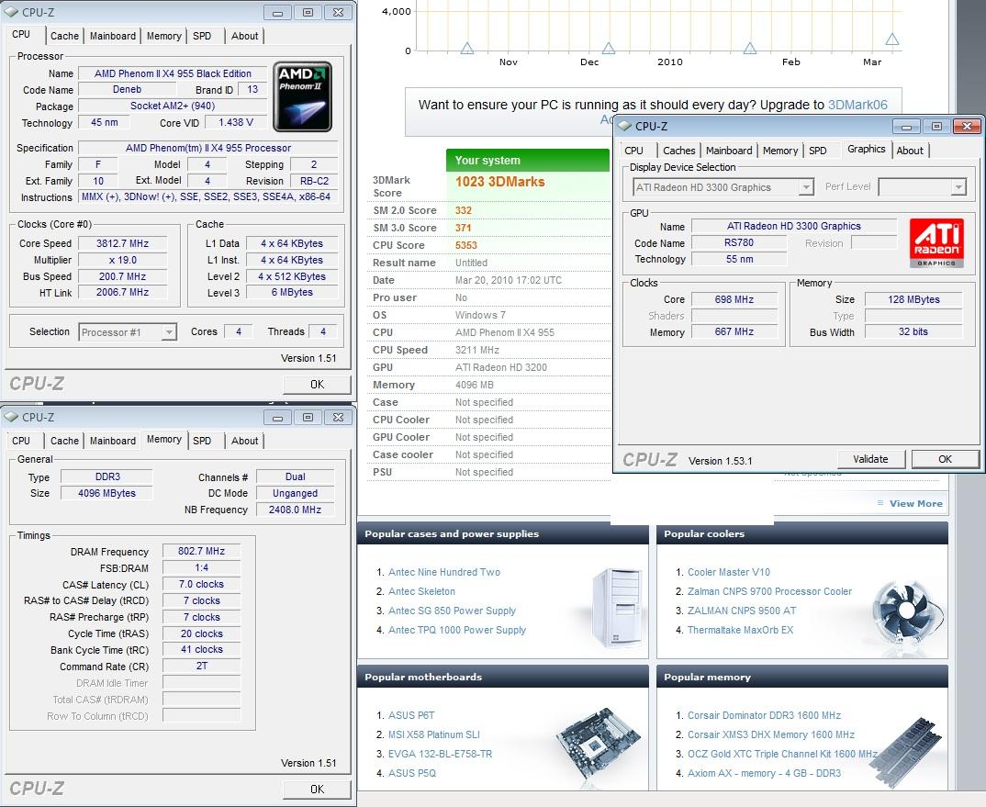Switch to Cache tab in top-left CPU-Z window
The height and width of the screenshot is (807, 986).
(65, 36)
